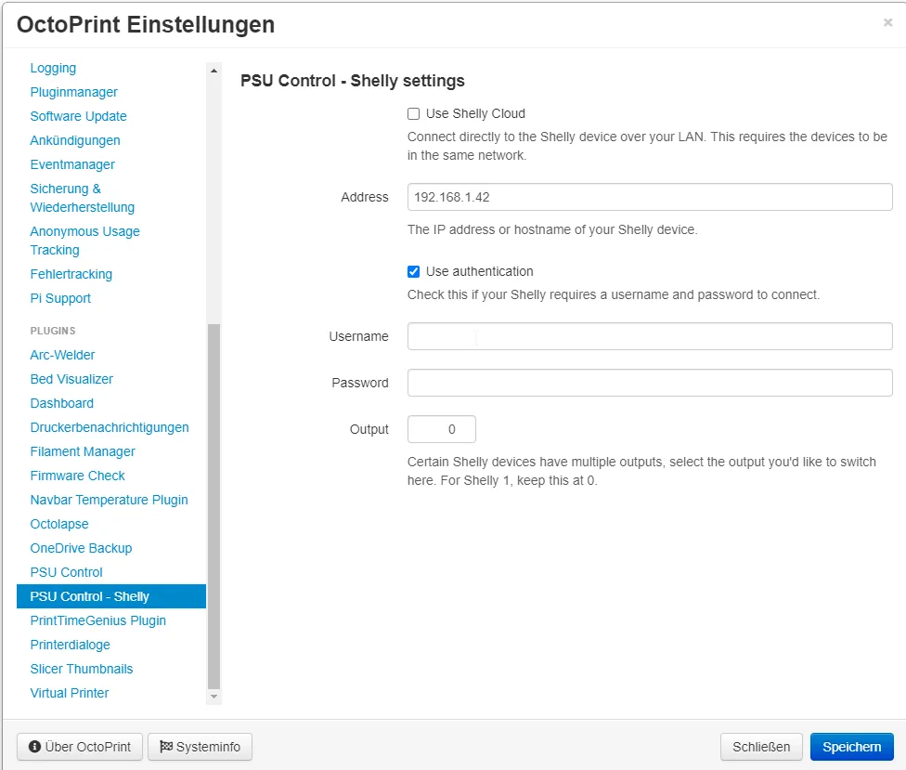Select PSU Control entry
The width and height of the screenshot is (906, 770).
[x=67, y=572]
